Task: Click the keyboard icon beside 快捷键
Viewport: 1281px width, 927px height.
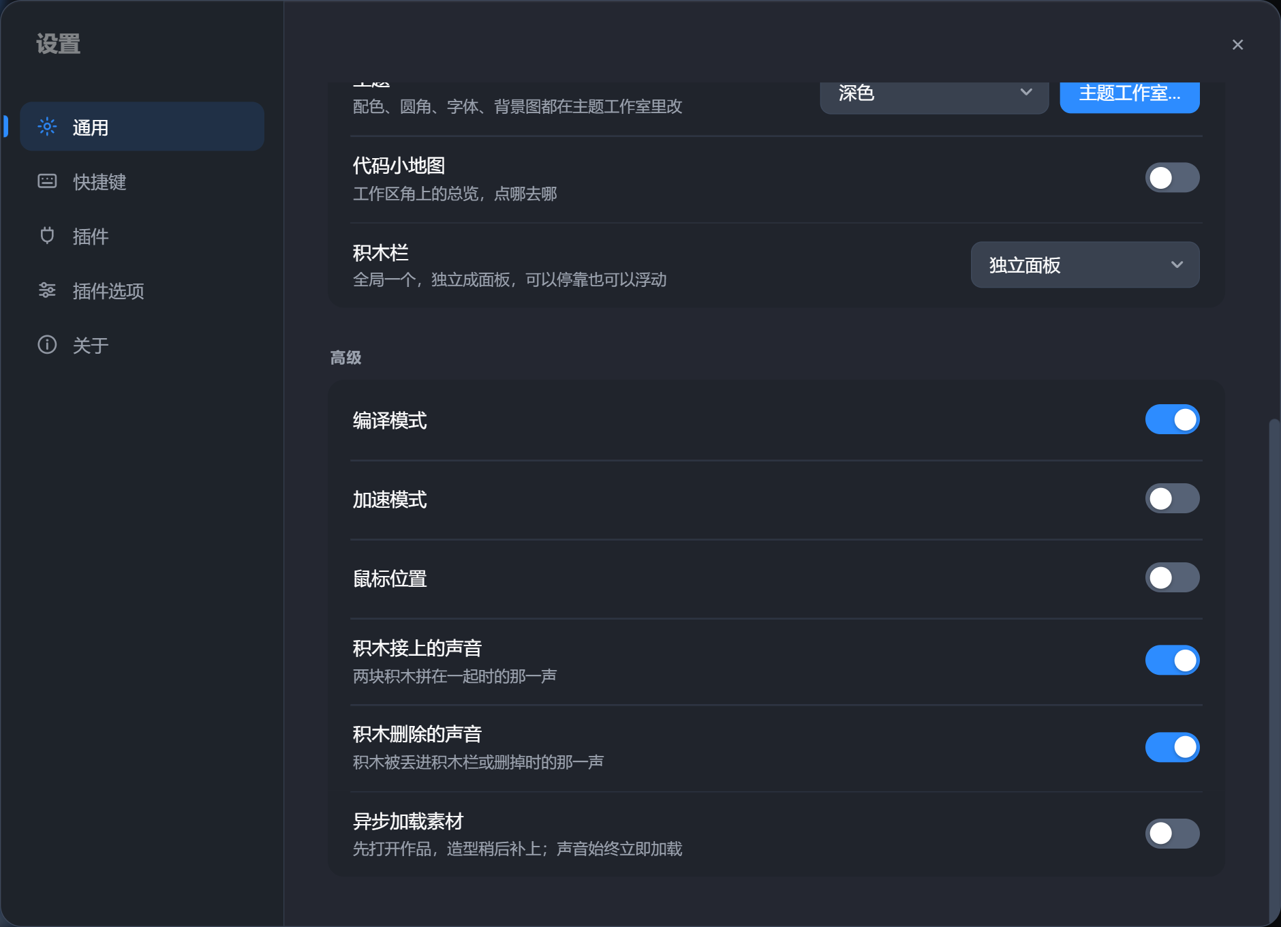Action: coord(47,181)
